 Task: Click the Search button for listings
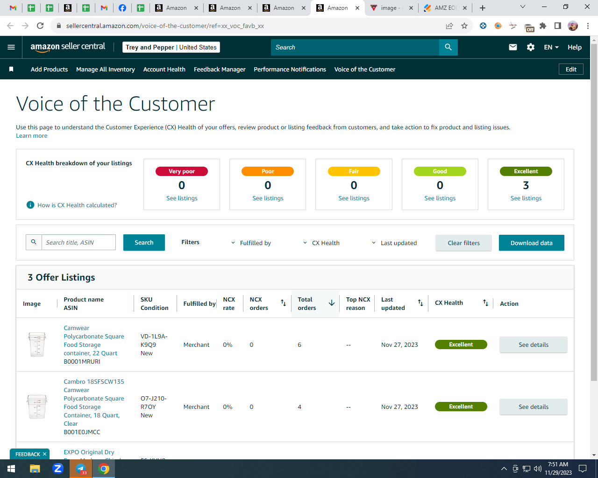(x=144, y=242)
